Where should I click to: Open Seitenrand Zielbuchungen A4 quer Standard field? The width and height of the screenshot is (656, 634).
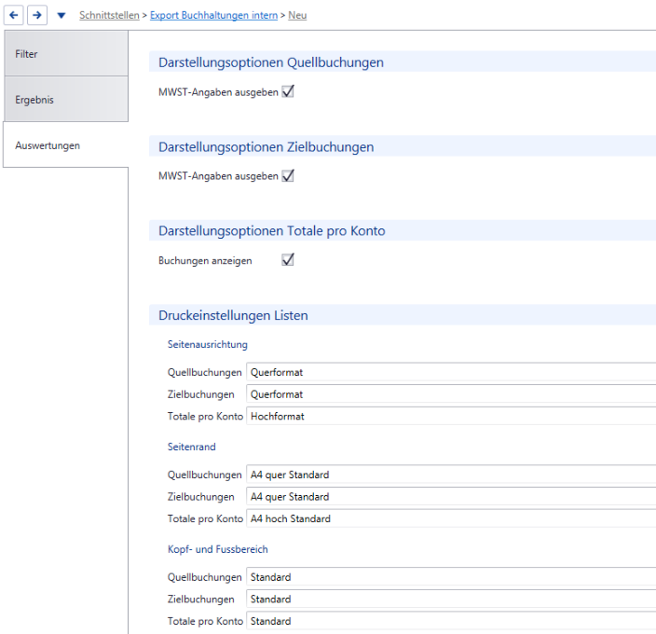[451, 497]
